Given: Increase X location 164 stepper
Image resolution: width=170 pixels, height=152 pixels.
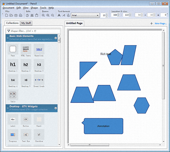Looking at the screenshot, I should click(x=118, y=14).
